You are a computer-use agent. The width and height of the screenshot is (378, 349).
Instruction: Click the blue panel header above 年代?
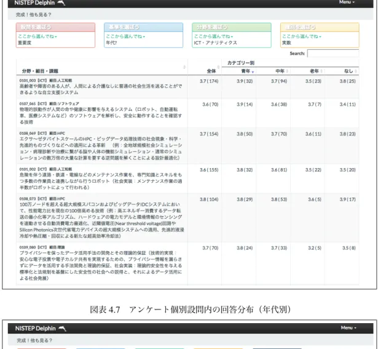pos(143,27)
